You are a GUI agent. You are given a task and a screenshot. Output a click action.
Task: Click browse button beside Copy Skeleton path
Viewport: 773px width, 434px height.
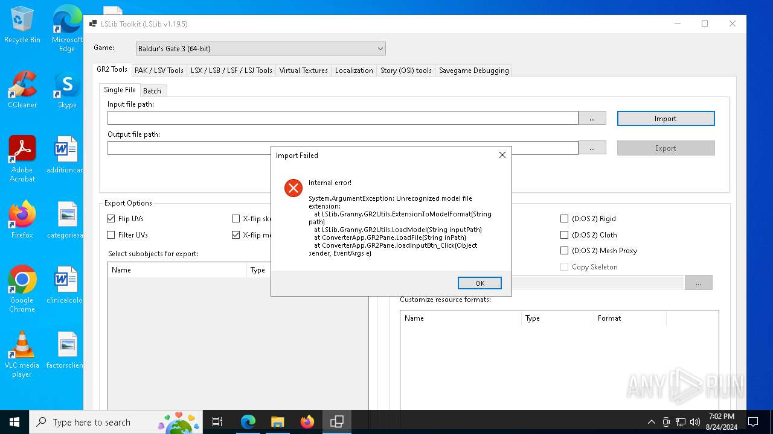(698, 283)
